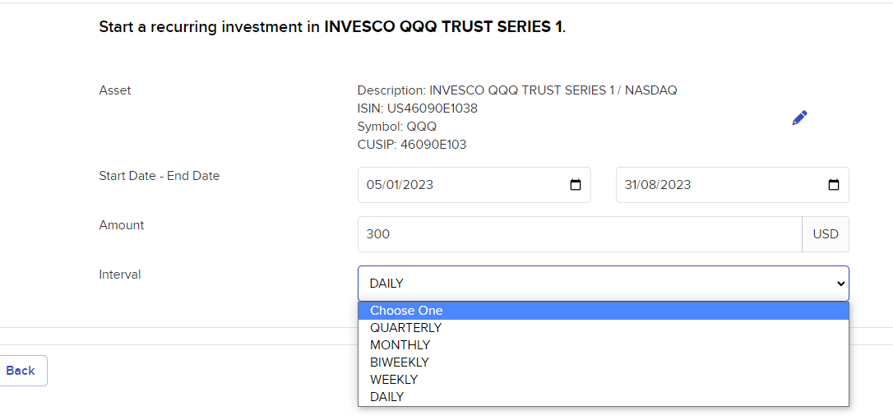This screenshot has height=420, width=893.
Task: Select the day "31" in end date
Action: coord(631,185)
